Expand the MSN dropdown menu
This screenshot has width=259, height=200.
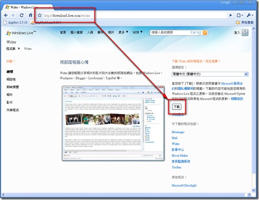(137, 32)
